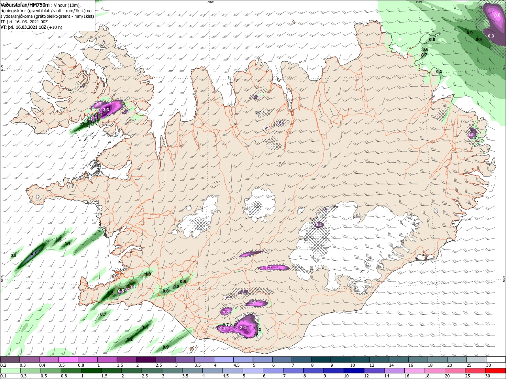Click lower legend swatch between 0.1 and 0.3

click(10, 371)
